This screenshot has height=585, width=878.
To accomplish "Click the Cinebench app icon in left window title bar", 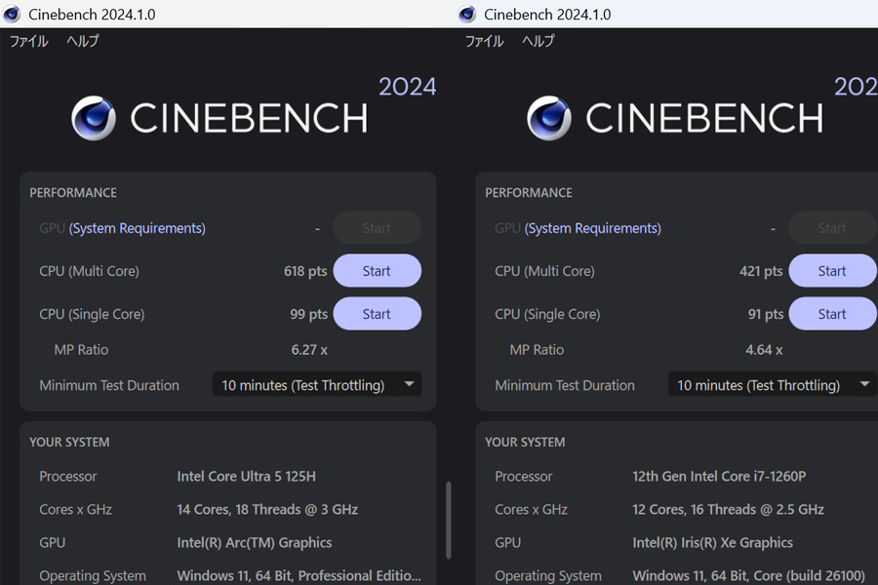I will pyautogui.click(x=12, y=14).
